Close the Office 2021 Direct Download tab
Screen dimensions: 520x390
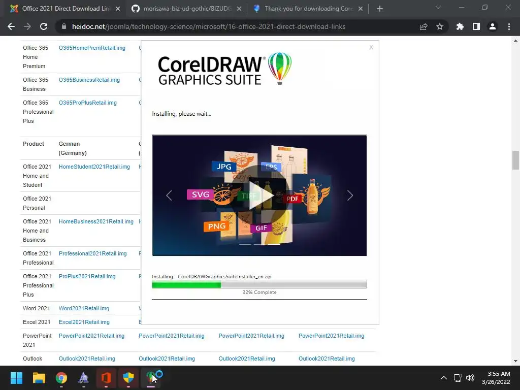click(118, 9)
